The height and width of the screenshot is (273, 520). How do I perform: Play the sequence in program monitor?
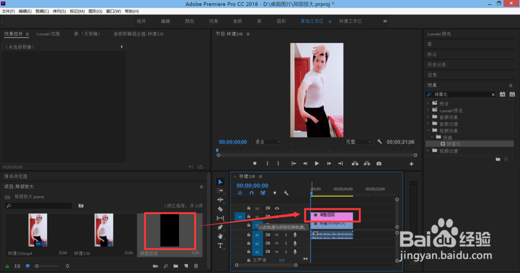tap(317, 163)
